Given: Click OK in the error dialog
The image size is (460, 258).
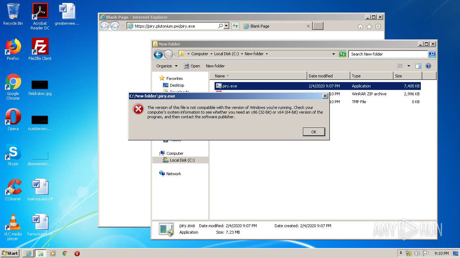Looking at the screenshot, I should point(314,132).
